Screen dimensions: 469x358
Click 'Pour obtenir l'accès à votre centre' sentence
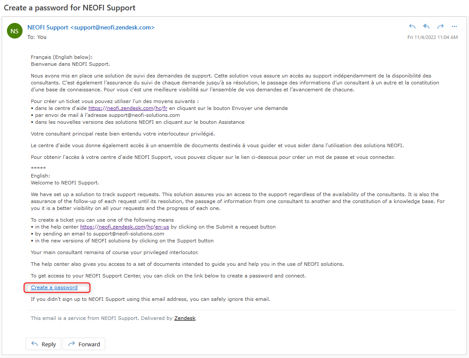[x=213, y=157]
